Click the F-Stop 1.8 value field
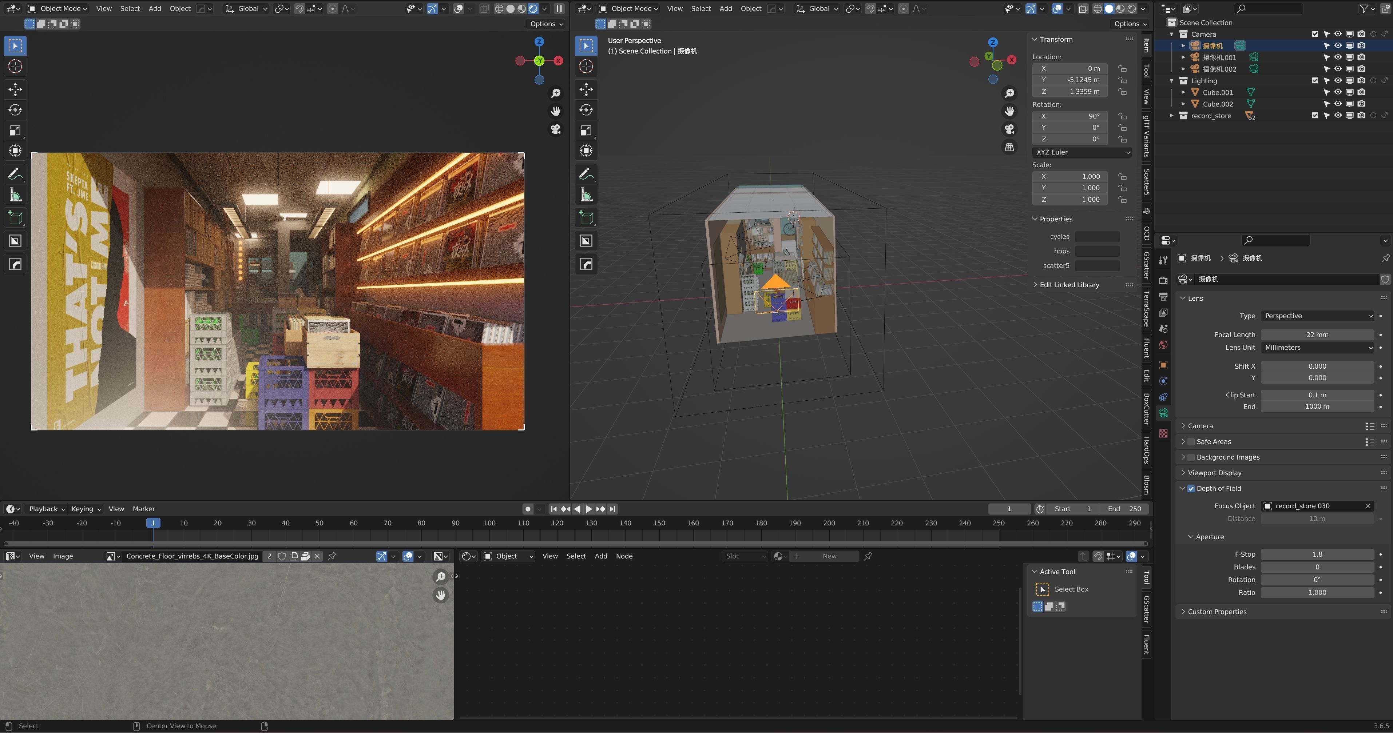The image size is (1393, 733). tap(1317, 554)
